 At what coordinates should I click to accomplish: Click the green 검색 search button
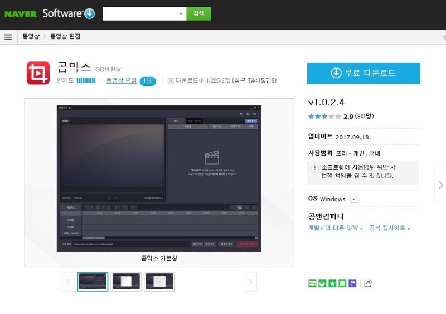(x=198, y=14)
